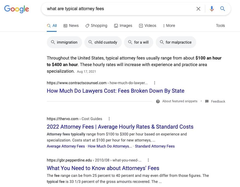Submit search using magnifying glass icon

click(222, 9)
